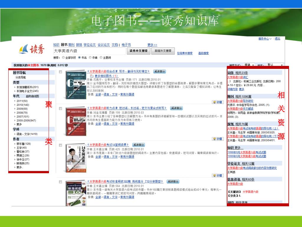Focus the search box containing 大学英语六级
The height and width of the screenshot is (227, 302).
click(x=89, y=51)
